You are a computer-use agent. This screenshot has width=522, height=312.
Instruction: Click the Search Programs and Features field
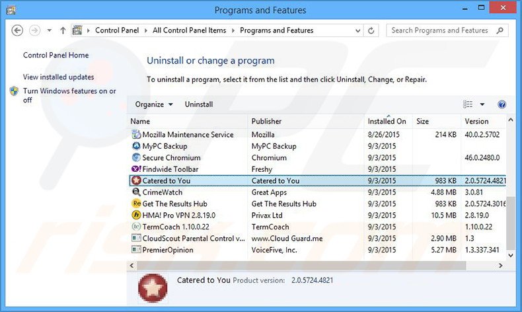pos(439,30)
